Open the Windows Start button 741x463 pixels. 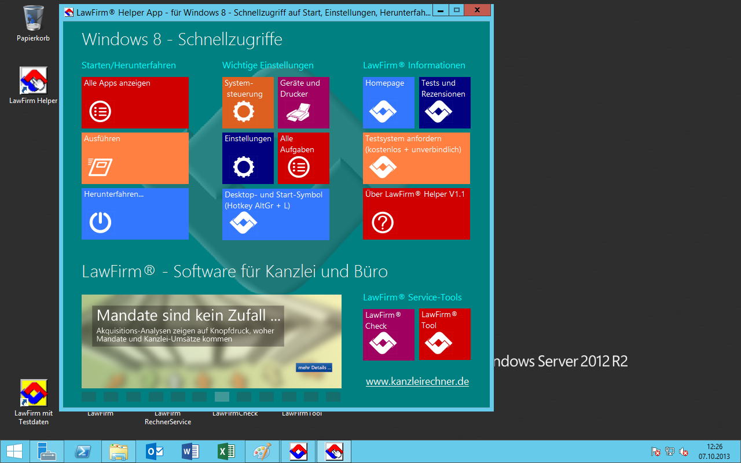click(x=14, y=451)
